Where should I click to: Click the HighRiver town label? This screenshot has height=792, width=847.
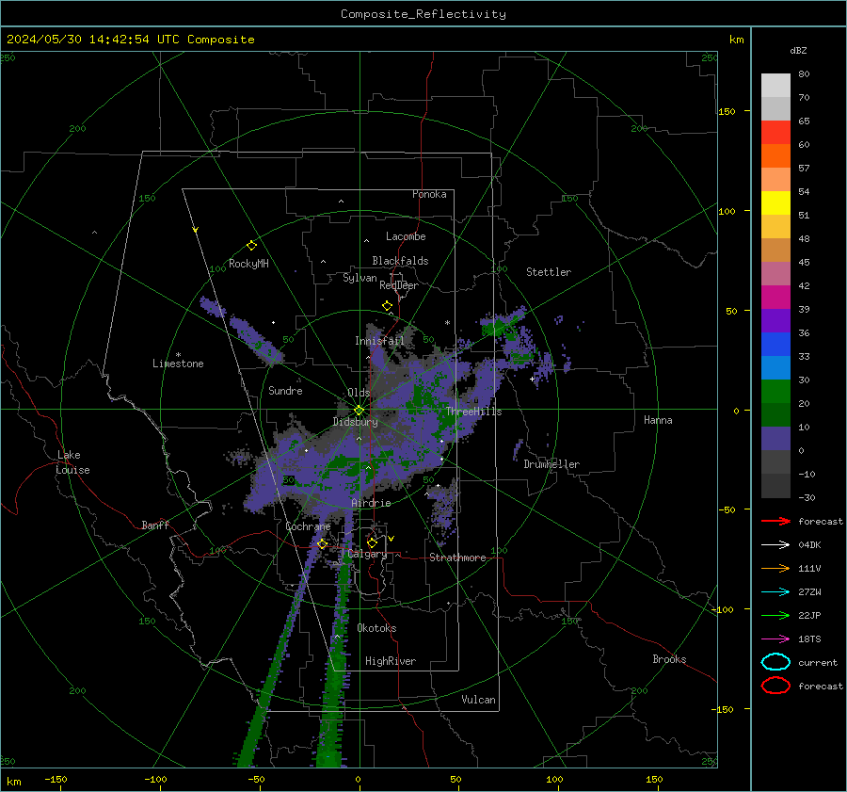391,661
